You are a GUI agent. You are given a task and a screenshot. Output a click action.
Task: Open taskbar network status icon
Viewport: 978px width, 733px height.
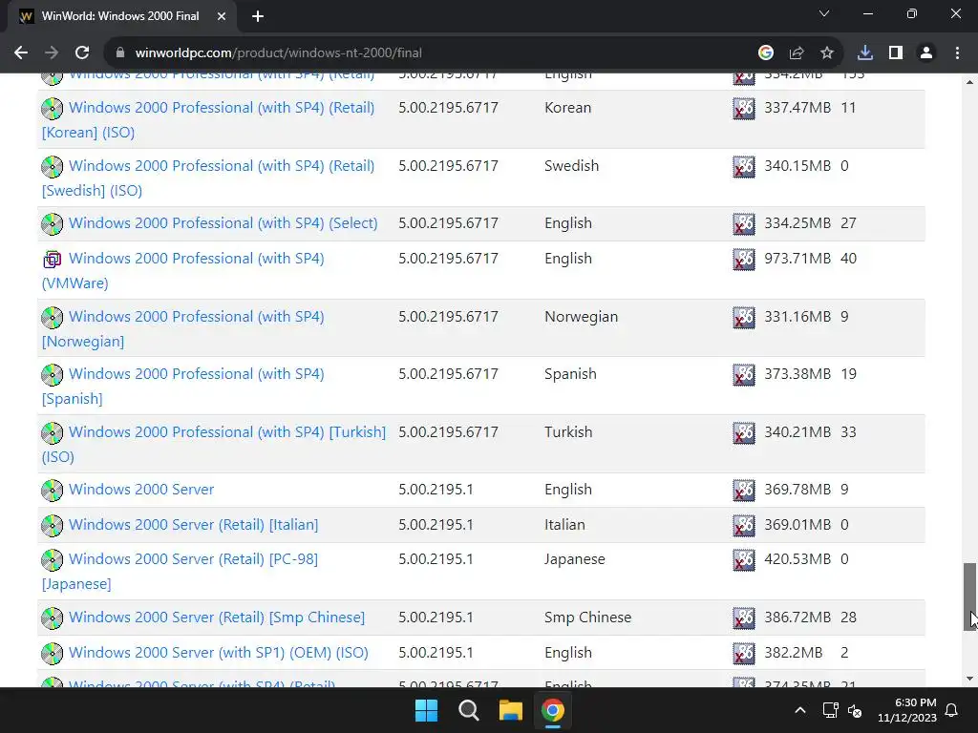pyautogui.click(x=830, y=710)
